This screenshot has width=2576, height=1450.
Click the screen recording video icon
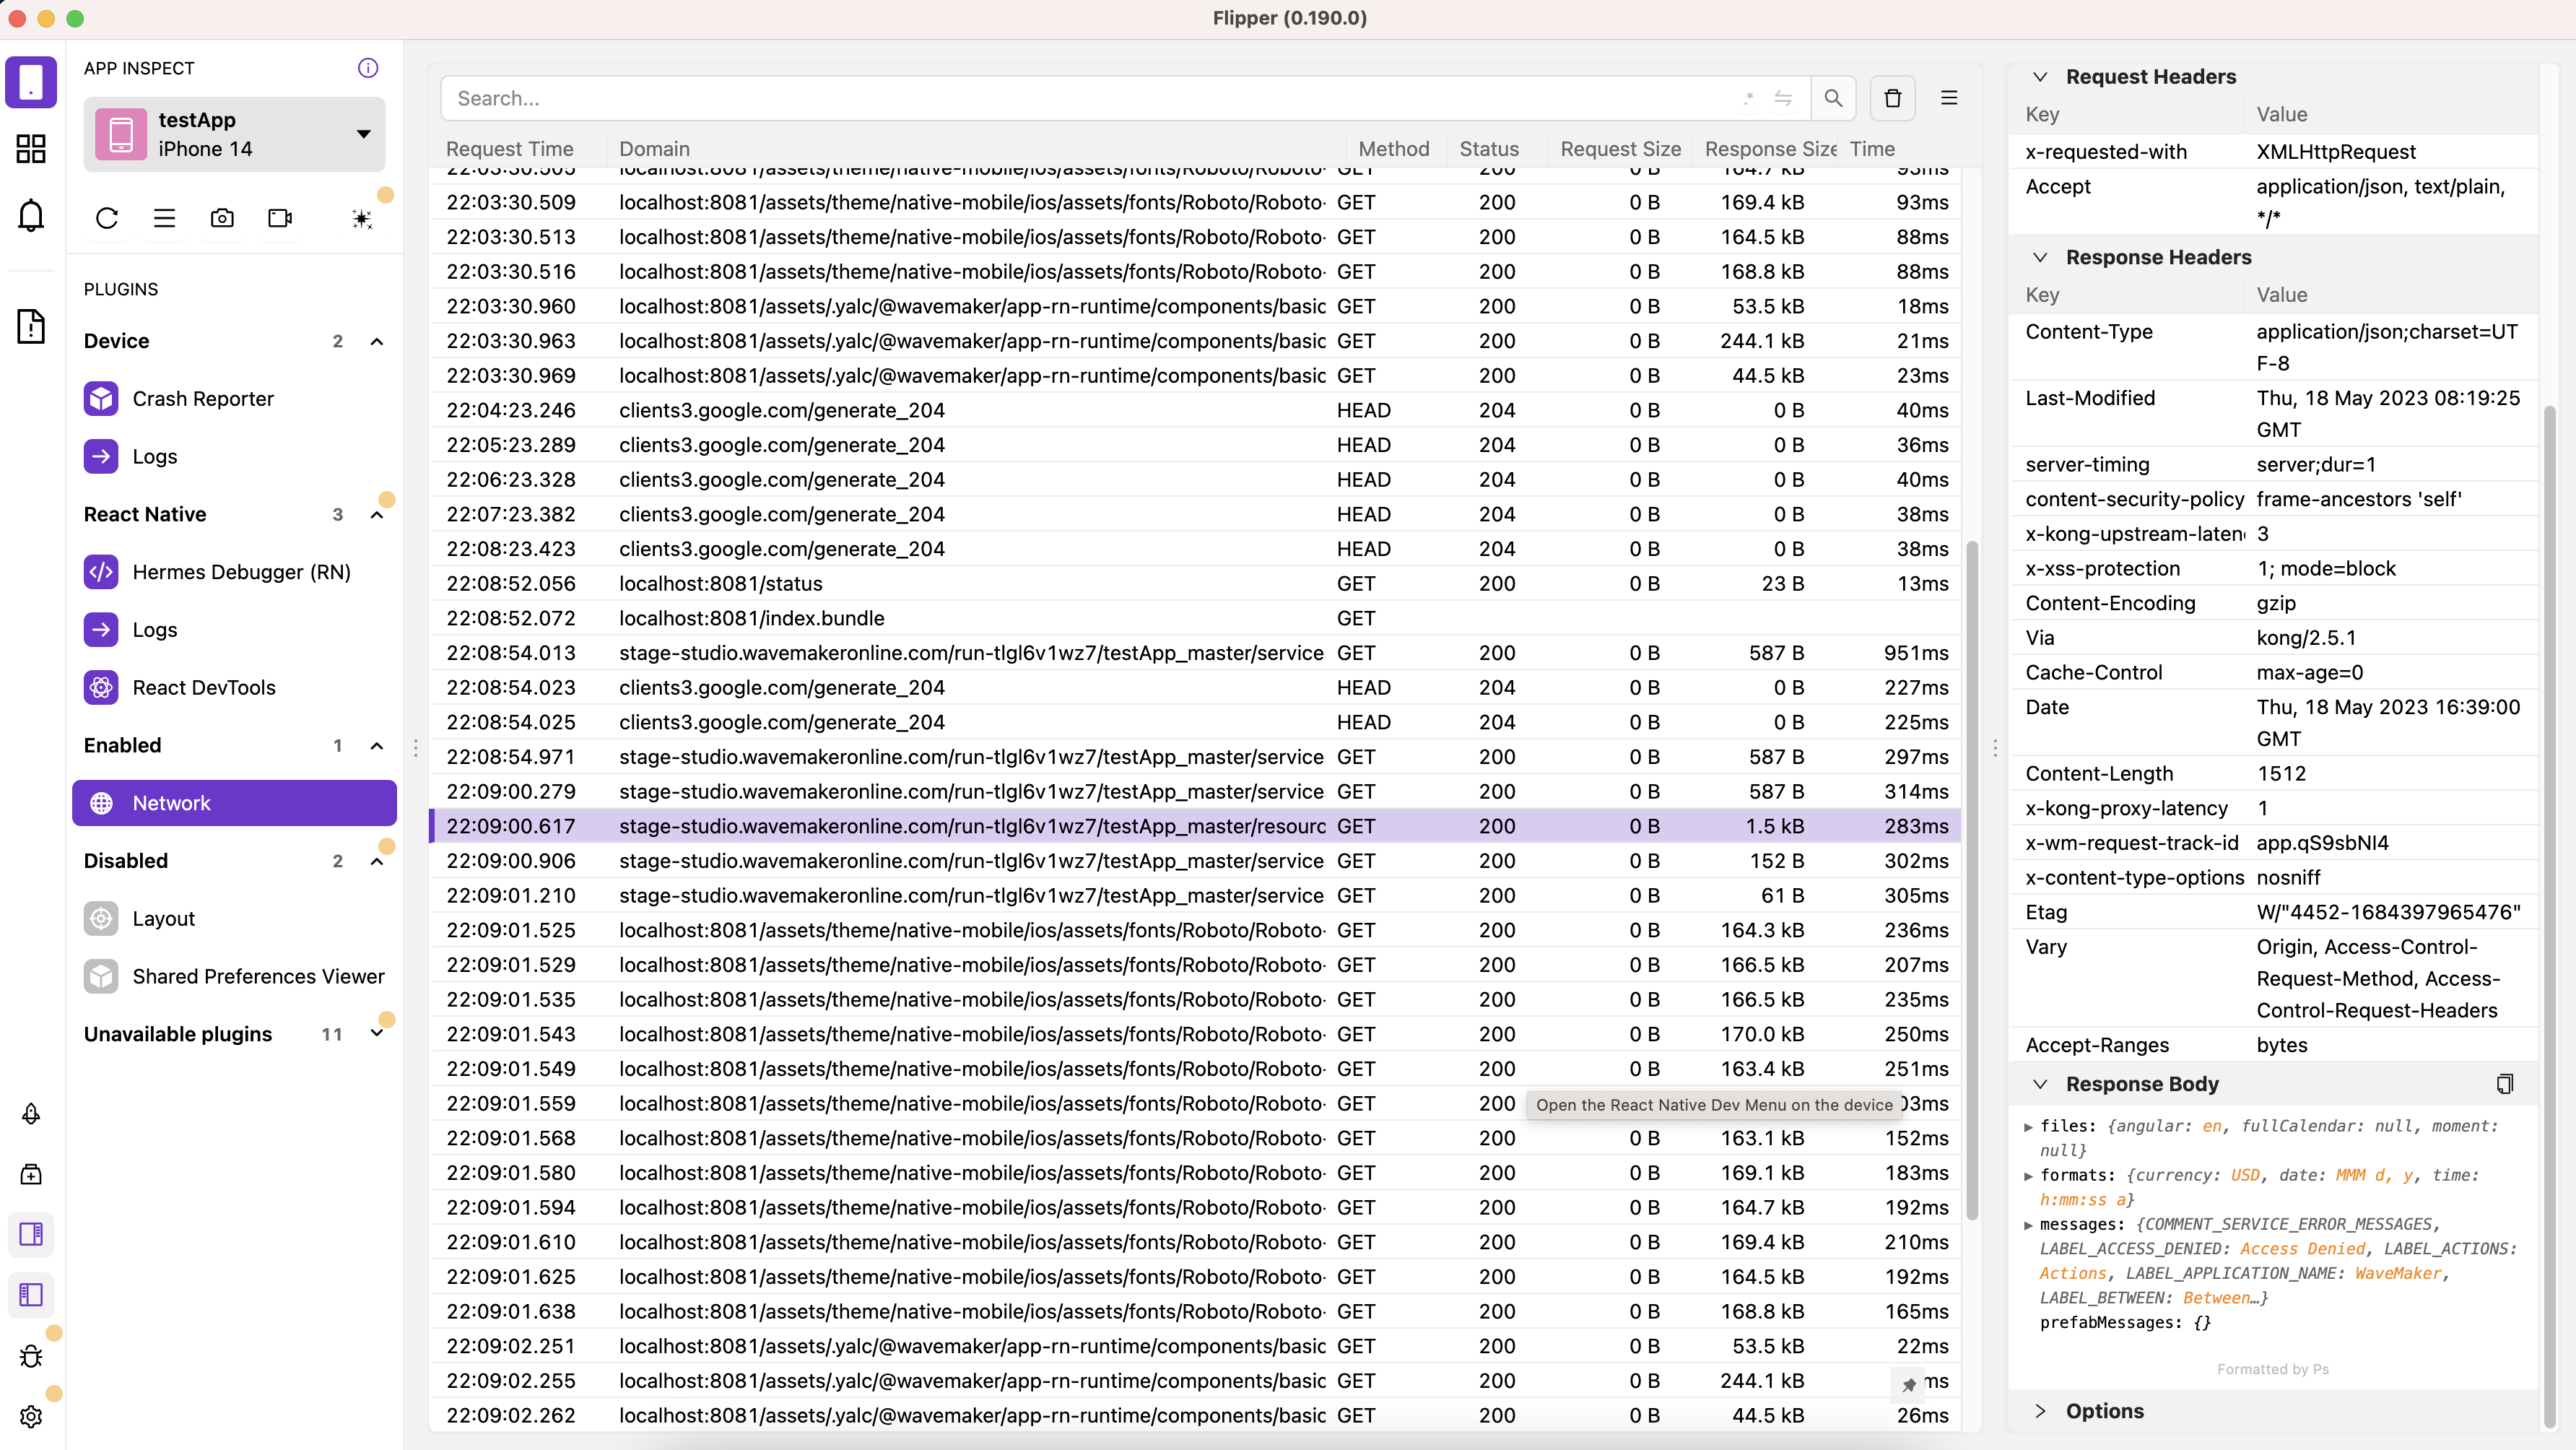pos(280,218)
